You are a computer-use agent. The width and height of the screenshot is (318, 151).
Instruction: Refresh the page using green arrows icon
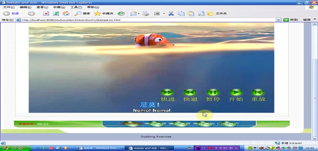point(56,14)
